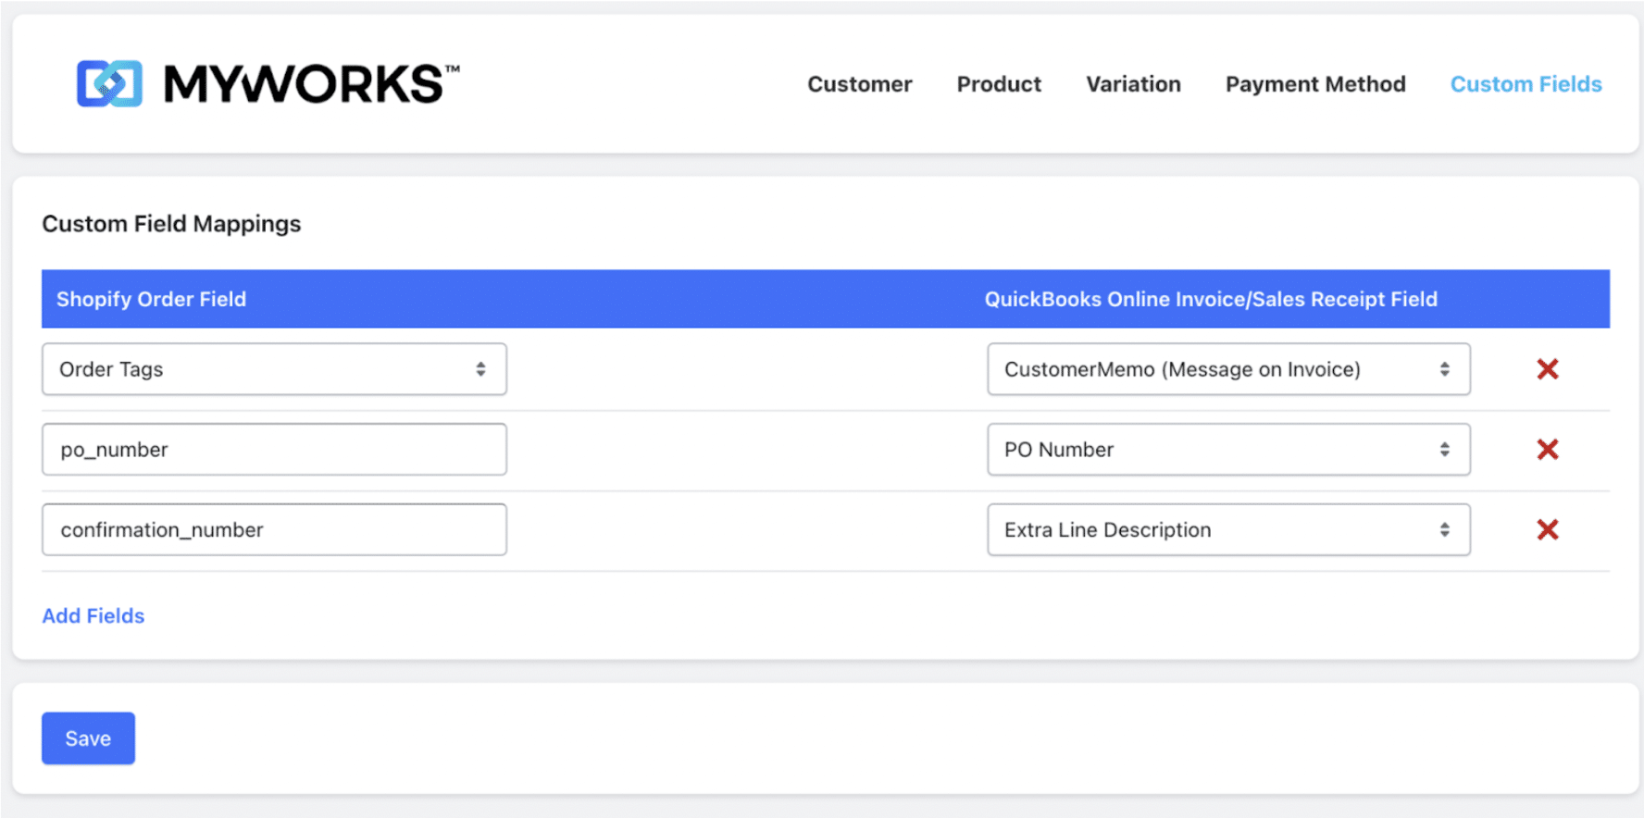Select the Custom Fields tab
This screenshot has width=1644, height=818.
pos(1526,84)
